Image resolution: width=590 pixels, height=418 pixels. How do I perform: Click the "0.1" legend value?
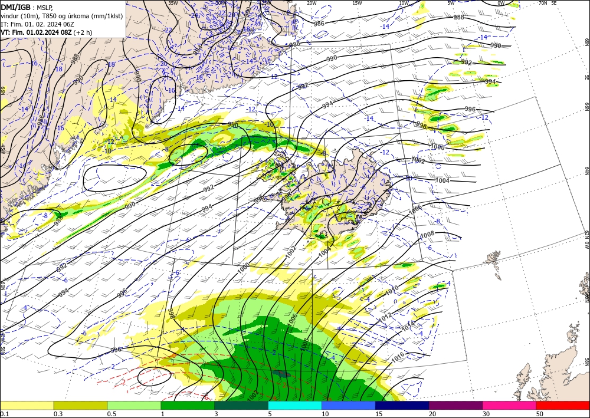click(5, 414)
